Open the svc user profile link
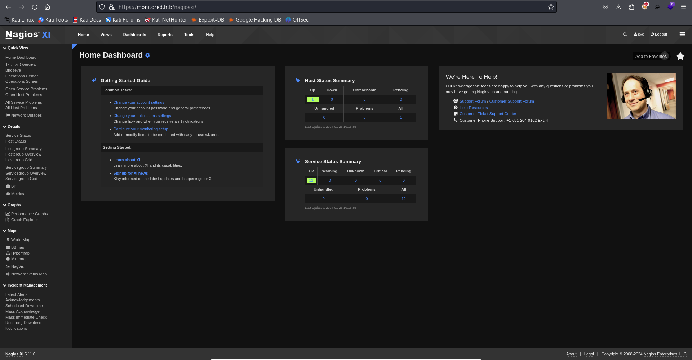Viewport: 692px width, 360px height. click(x=639, y=35)
